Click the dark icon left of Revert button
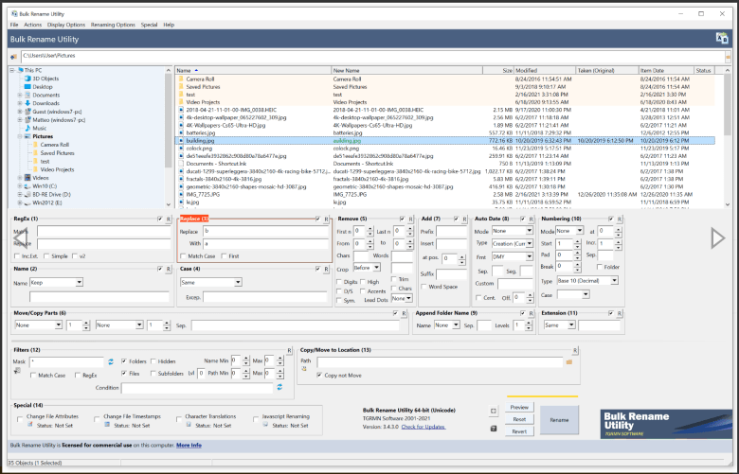The image size is (739, 474). click(493, 429)
